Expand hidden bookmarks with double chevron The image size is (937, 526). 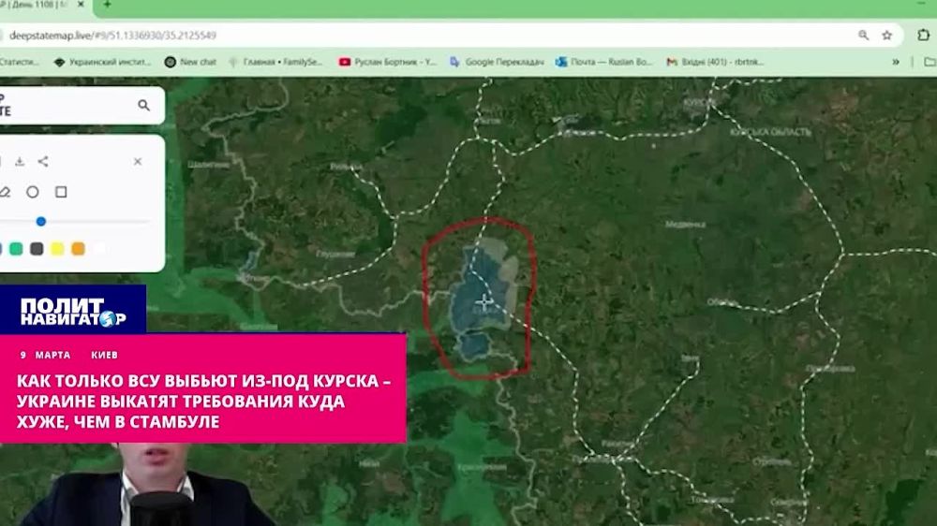tap(896, 62)
